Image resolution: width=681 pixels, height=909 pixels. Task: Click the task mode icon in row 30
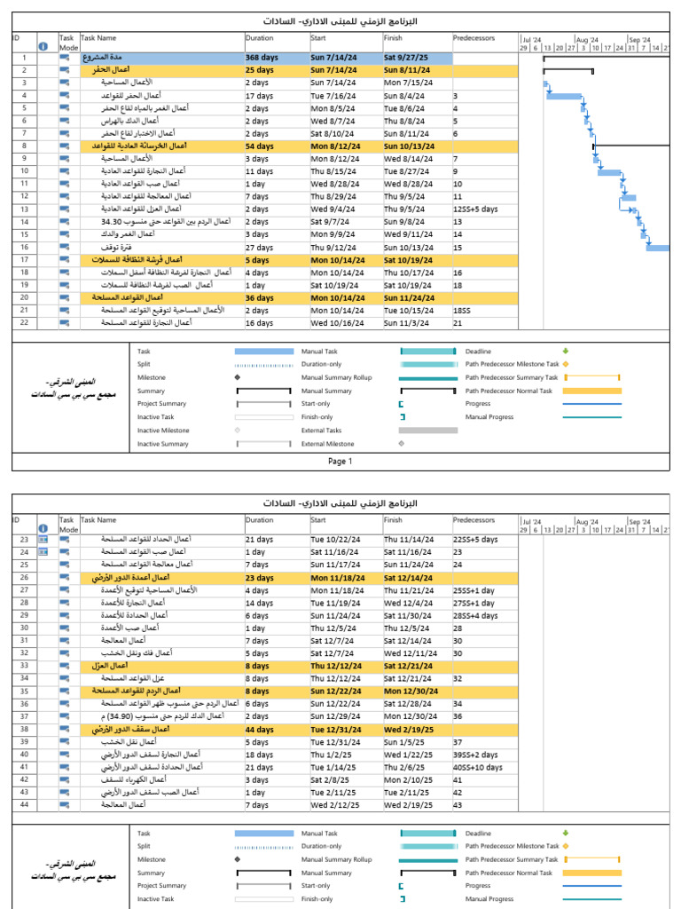(x=64, y=628)
